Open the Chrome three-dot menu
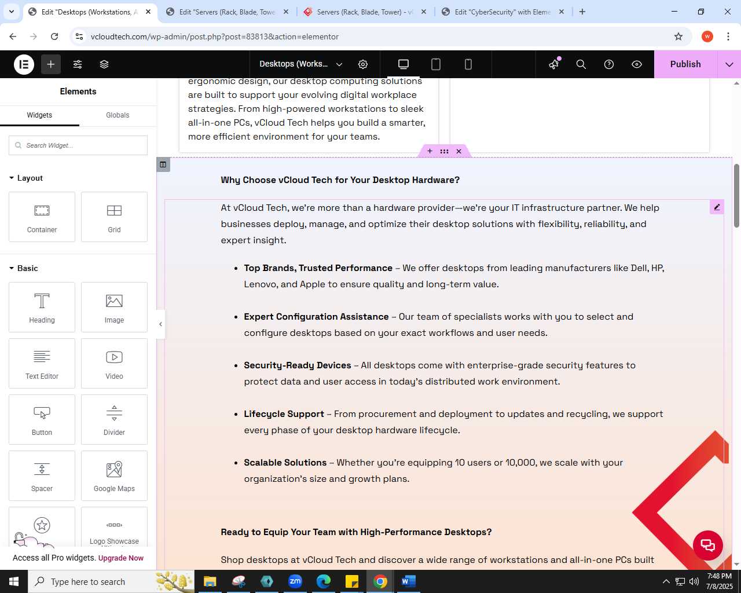The image size is (741, 593). (x=728, y=36)
